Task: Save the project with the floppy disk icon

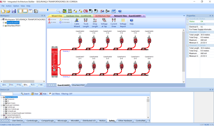Action: point(14,11)
